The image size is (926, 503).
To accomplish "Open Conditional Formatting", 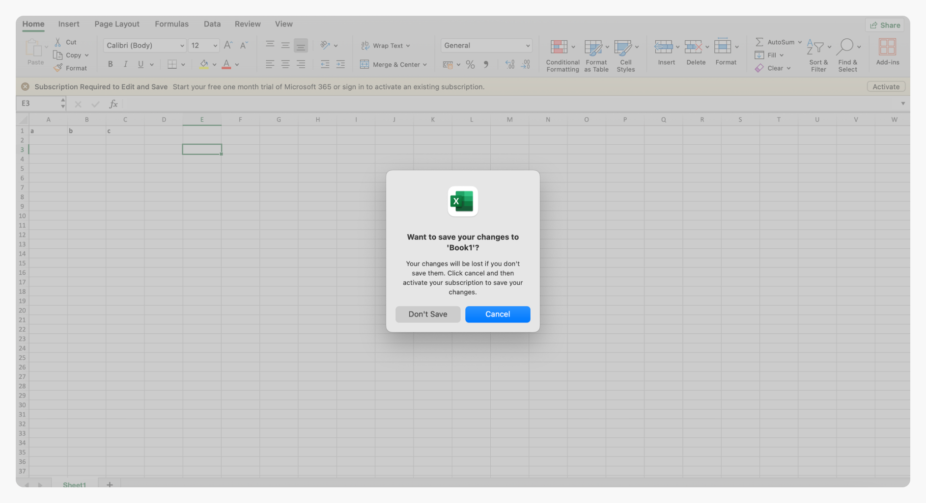I will coord(562,55).
